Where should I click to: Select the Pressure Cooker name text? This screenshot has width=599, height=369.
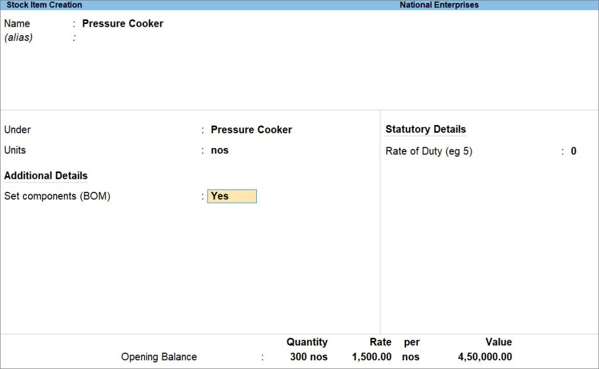click(123, 23)
